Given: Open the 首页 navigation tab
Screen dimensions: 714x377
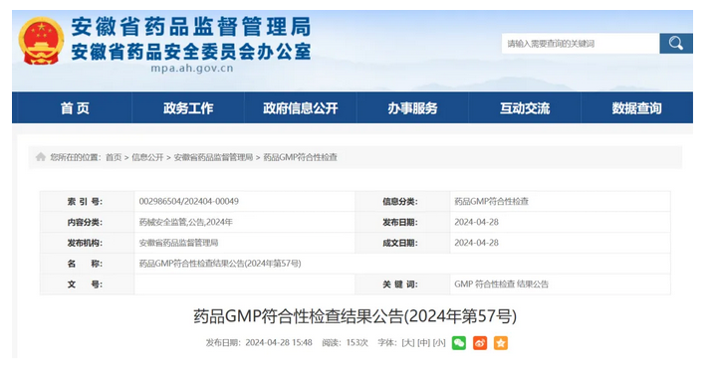Looking at the screenshot, I should (x=75, y=107).
